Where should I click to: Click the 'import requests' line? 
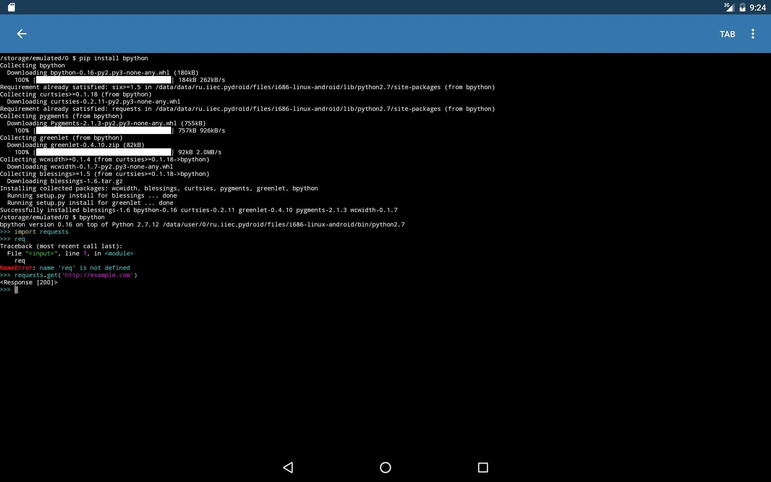click(41, 232)
